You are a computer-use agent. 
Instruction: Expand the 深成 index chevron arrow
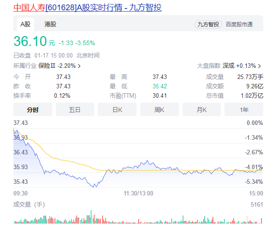259,66
